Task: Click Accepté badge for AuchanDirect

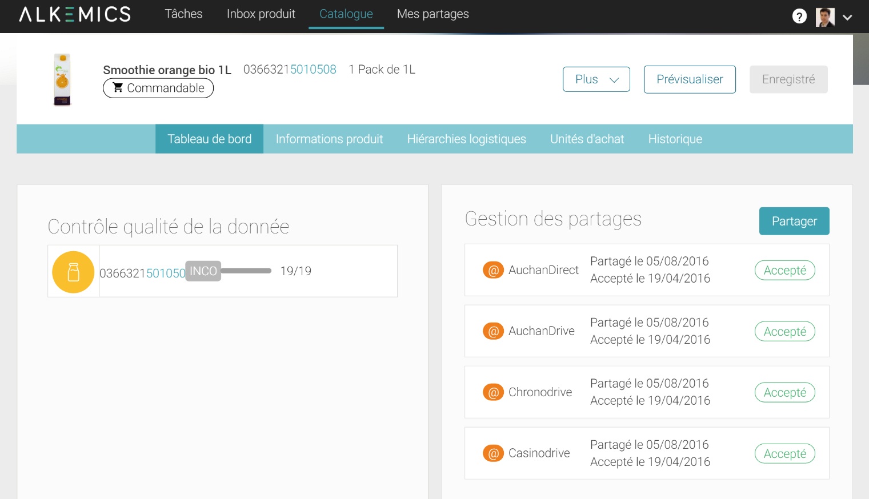Action: (785, 270)
